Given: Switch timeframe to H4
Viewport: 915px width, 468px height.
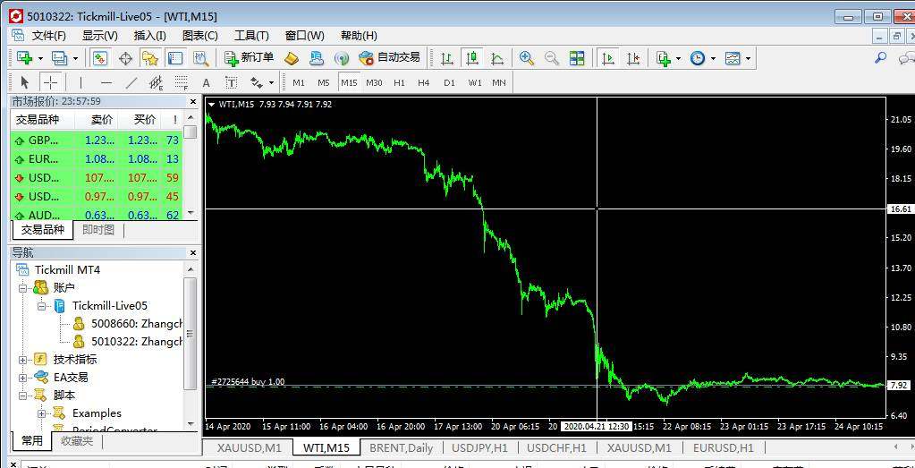Looking at the screenshot, I should click(424, 83).
